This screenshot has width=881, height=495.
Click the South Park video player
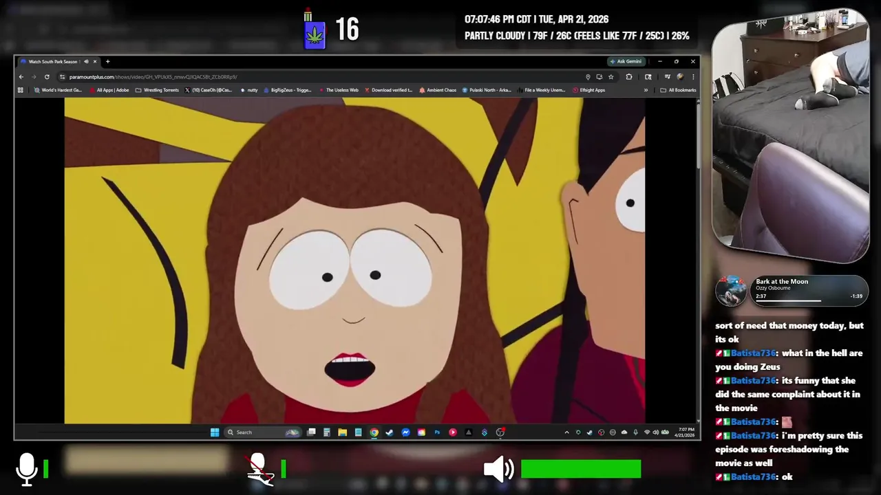click(354, 261)
